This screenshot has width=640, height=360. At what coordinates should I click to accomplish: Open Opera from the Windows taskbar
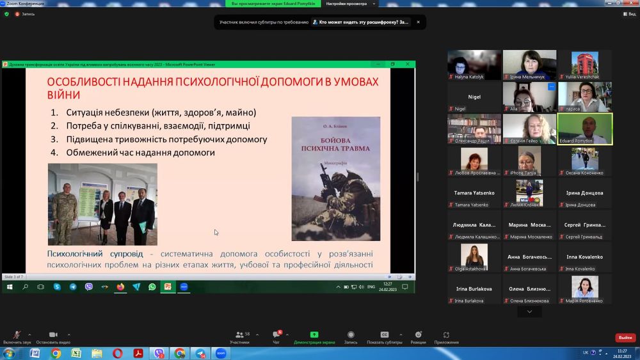(117, 353)
